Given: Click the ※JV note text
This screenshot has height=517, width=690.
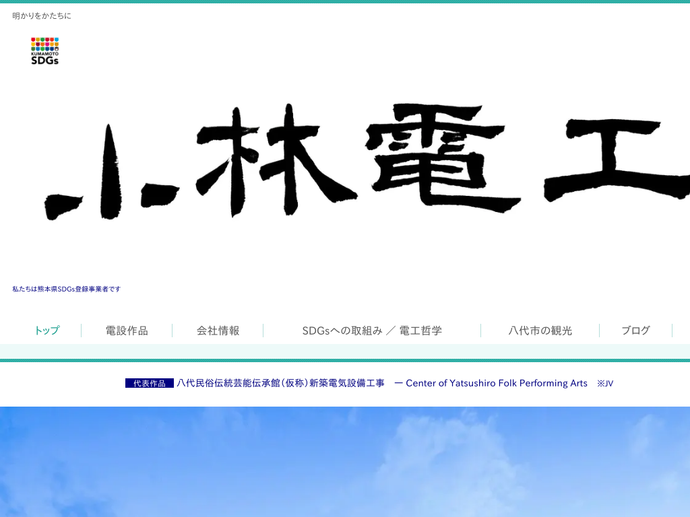Looking at the screenshot, I should (605, 383).
